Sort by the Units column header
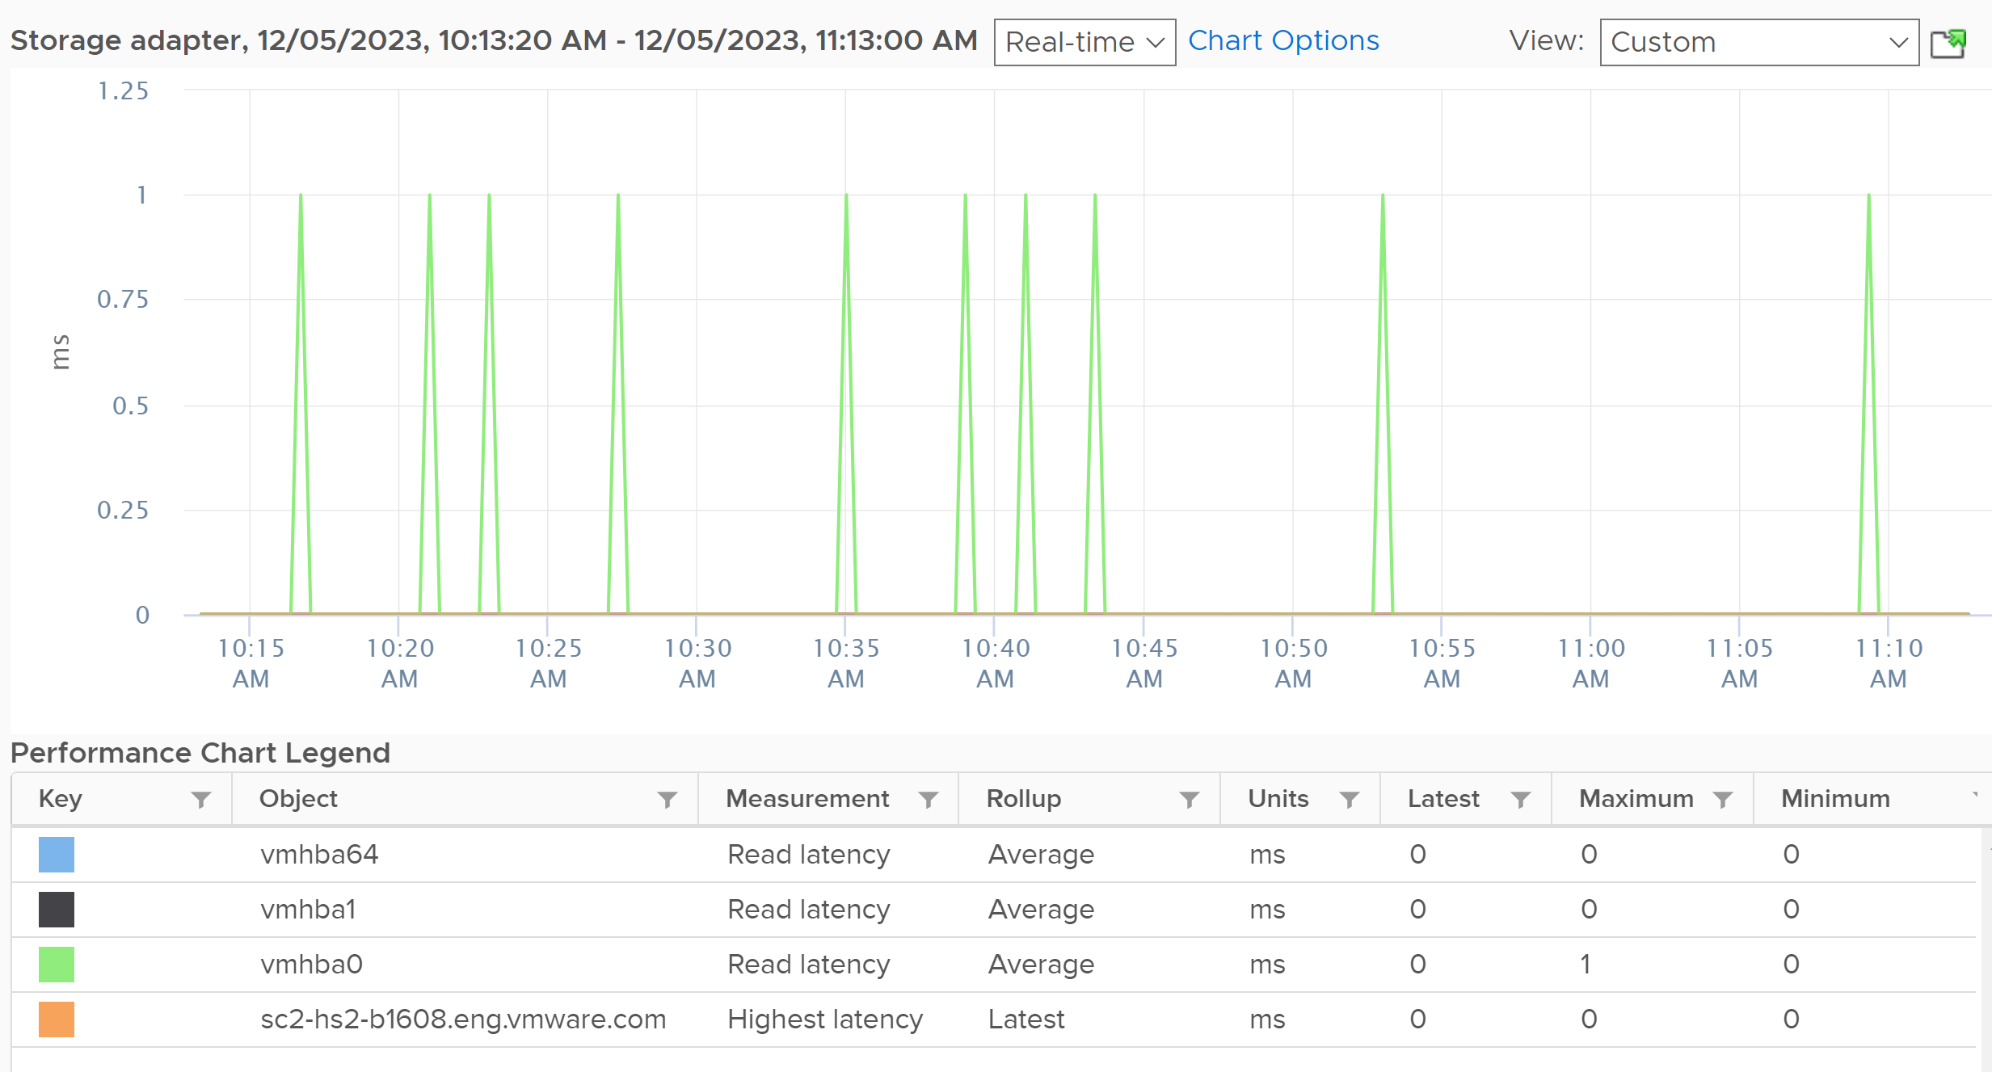This screenshot has width=1992, height=1072. 1278,798
